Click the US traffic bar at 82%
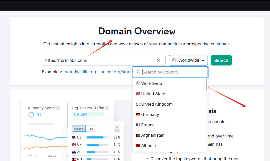 (x=97, y=137)
